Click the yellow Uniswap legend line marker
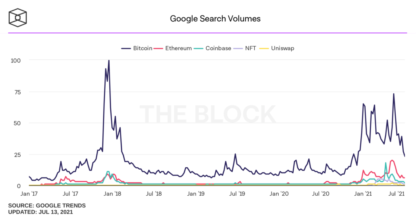This screenshot has height=218, width=416. tap(264, 48)
